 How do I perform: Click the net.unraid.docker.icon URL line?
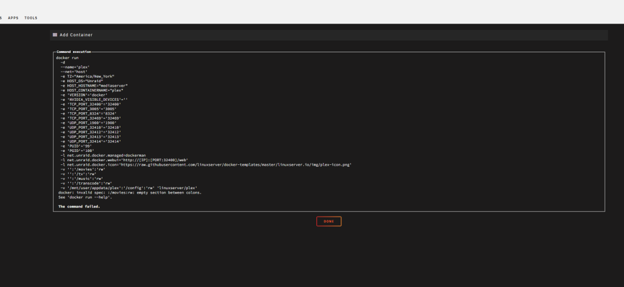pos(206,165)
